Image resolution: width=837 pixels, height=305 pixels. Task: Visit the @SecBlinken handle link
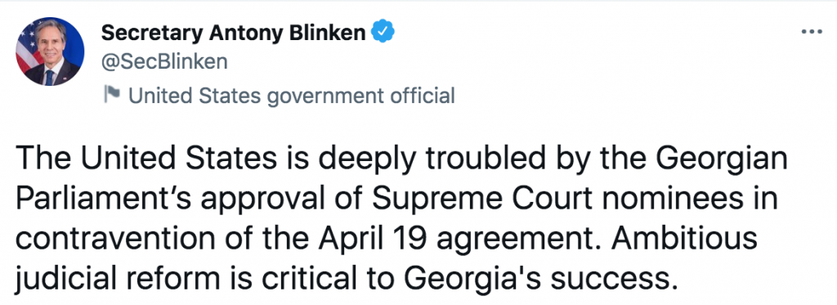[x=164, y=62]
